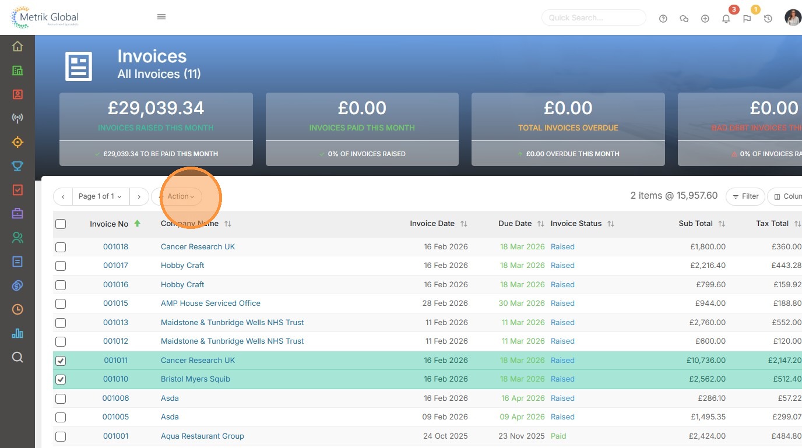Screen dimensions: 802x448
Task: Go to the previous page arrow
Action: pos(63,196)
